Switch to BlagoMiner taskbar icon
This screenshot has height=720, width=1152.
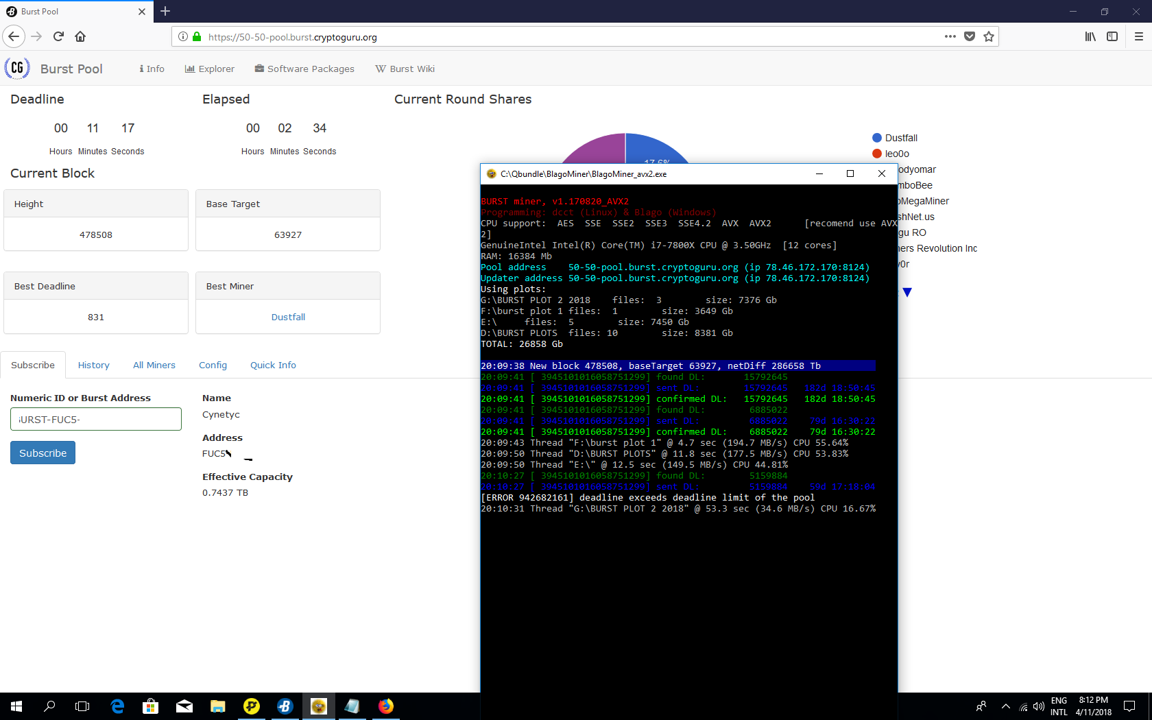[319, 706]
